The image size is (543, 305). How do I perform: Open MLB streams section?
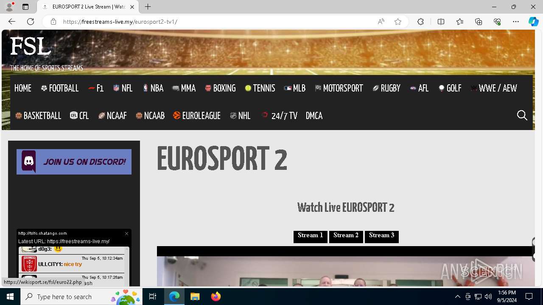(295, 88)
